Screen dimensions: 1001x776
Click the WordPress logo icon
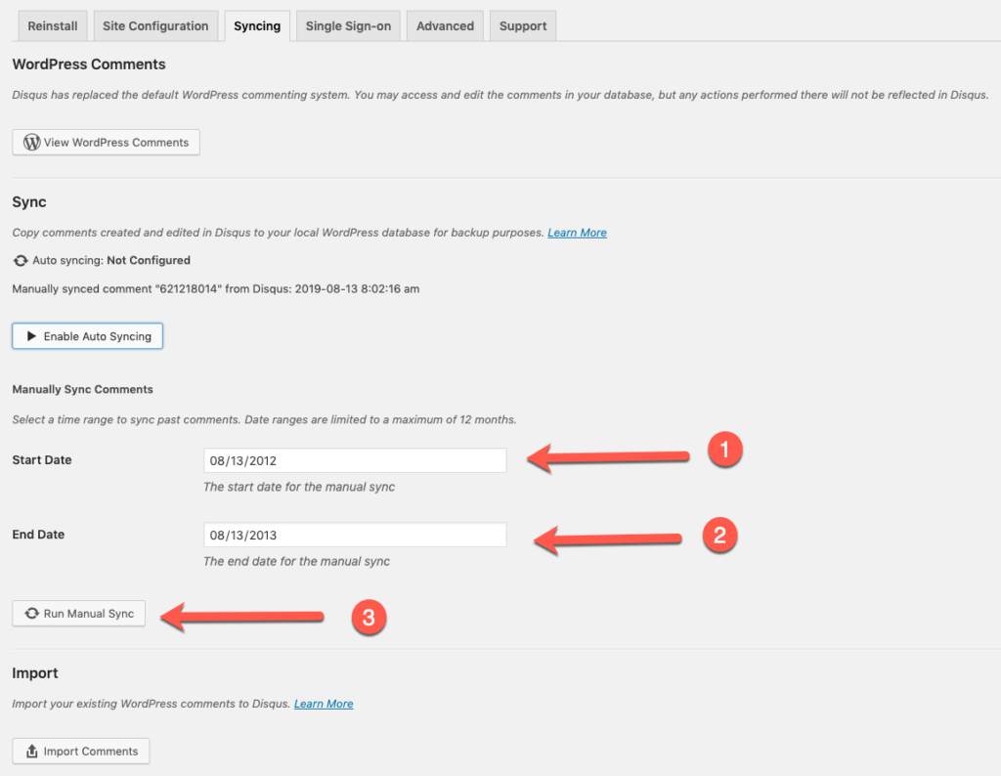(x=31, y=143)
